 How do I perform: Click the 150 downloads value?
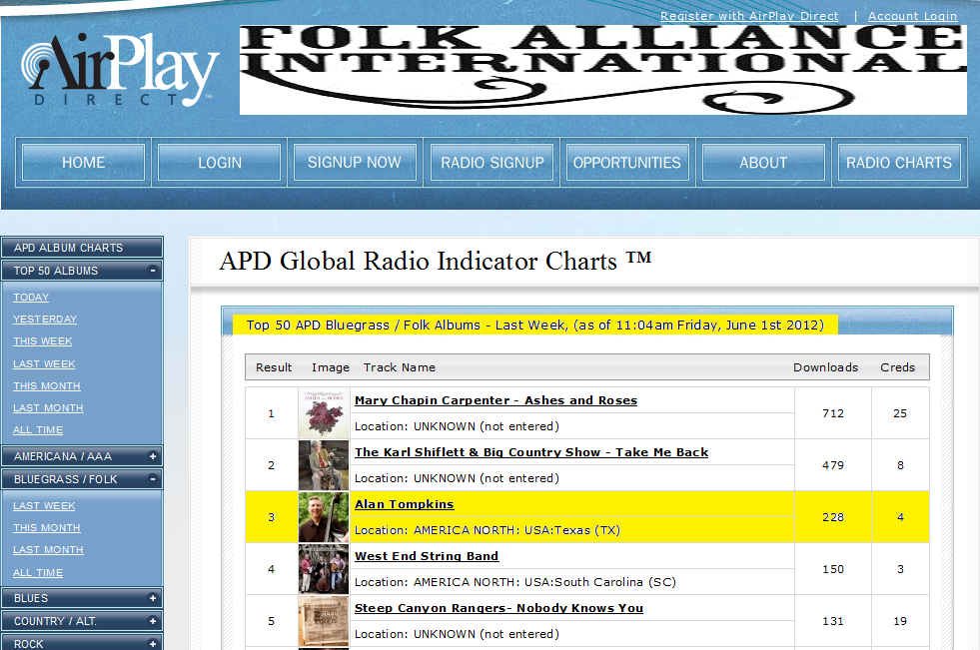[833, 569]
